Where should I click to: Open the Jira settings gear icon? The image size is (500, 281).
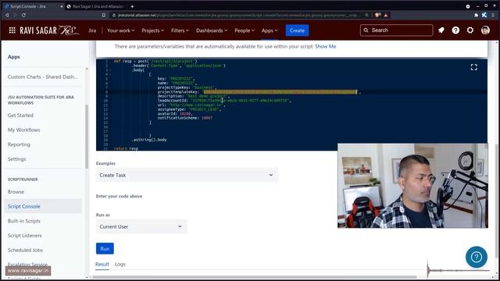click(470, 30)
